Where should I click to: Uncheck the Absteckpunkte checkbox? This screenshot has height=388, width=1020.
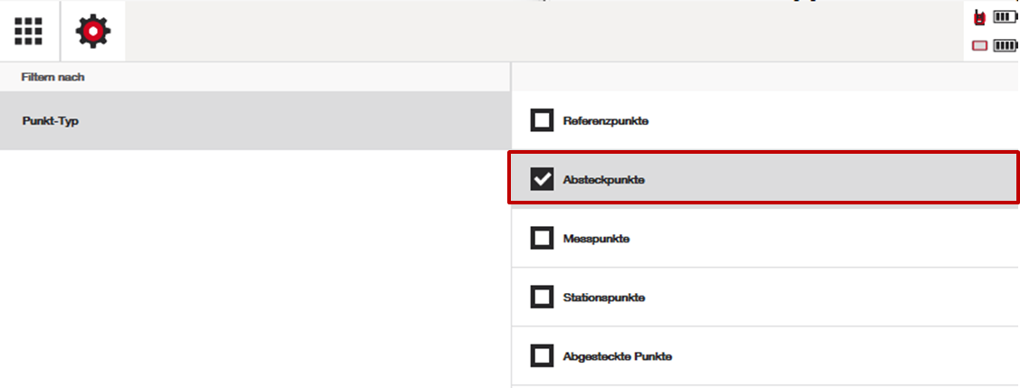(x=542, y=179)
